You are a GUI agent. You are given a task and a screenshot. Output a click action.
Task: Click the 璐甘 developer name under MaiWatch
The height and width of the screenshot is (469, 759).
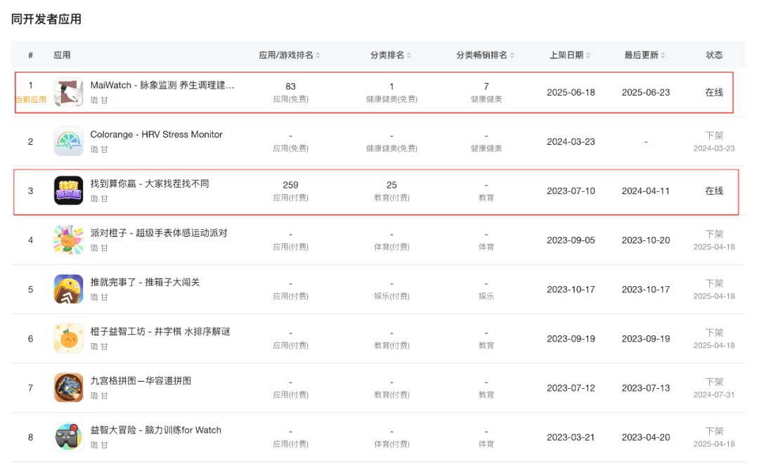(x=99, y=99)
